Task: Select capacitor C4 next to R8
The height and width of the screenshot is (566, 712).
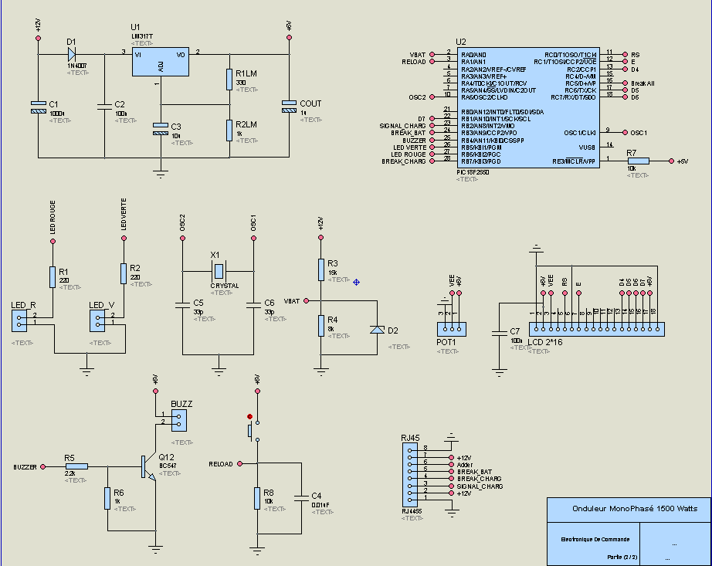Action: coord(301,498)
